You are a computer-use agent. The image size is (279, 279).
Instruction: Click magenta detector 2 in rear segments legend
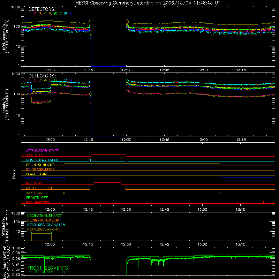[35, 81]
